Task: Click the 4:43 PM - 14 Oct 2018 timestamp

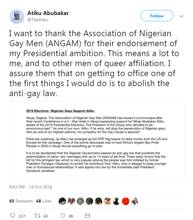Action: pos(31,187)
